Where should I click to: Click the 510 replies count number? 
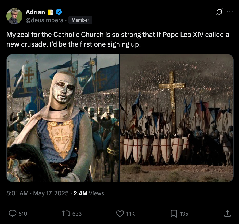coord(23,214)
